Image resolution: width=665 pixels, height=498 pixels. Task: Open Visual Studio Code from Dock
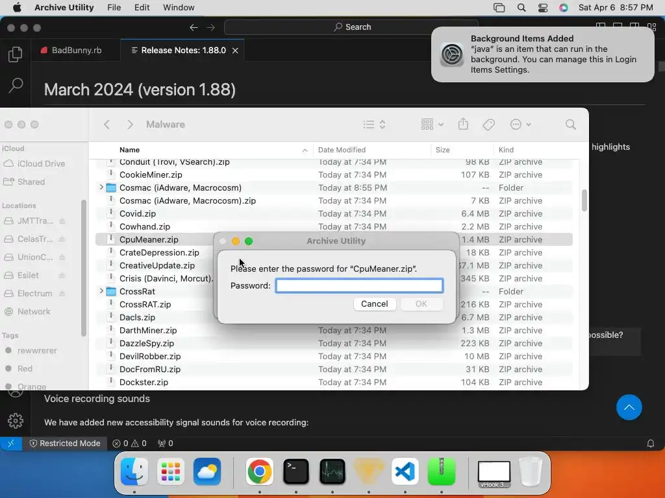(x=405, y=471)
